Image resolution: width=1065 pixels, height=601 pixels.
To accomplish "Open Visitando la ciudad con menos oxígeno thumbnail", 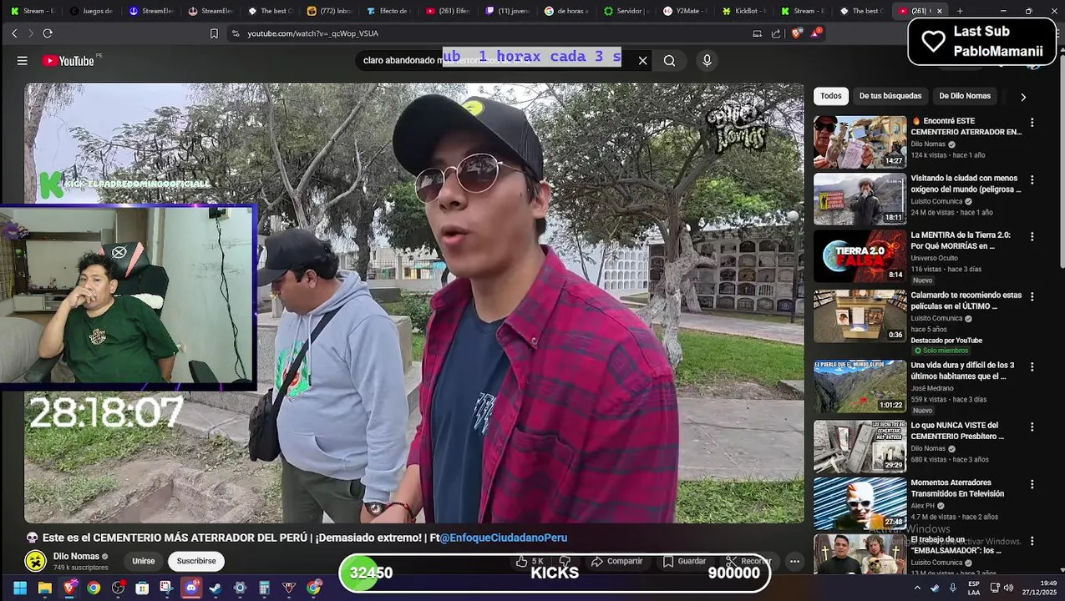I will 860,199.
